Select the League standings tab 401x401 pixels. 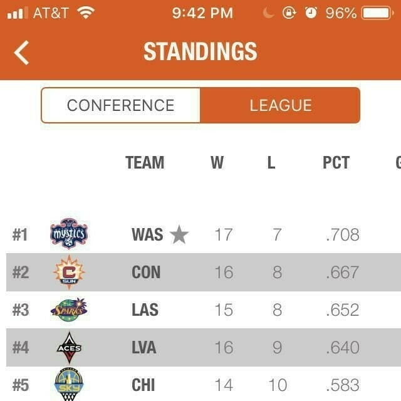coord(280,105)
